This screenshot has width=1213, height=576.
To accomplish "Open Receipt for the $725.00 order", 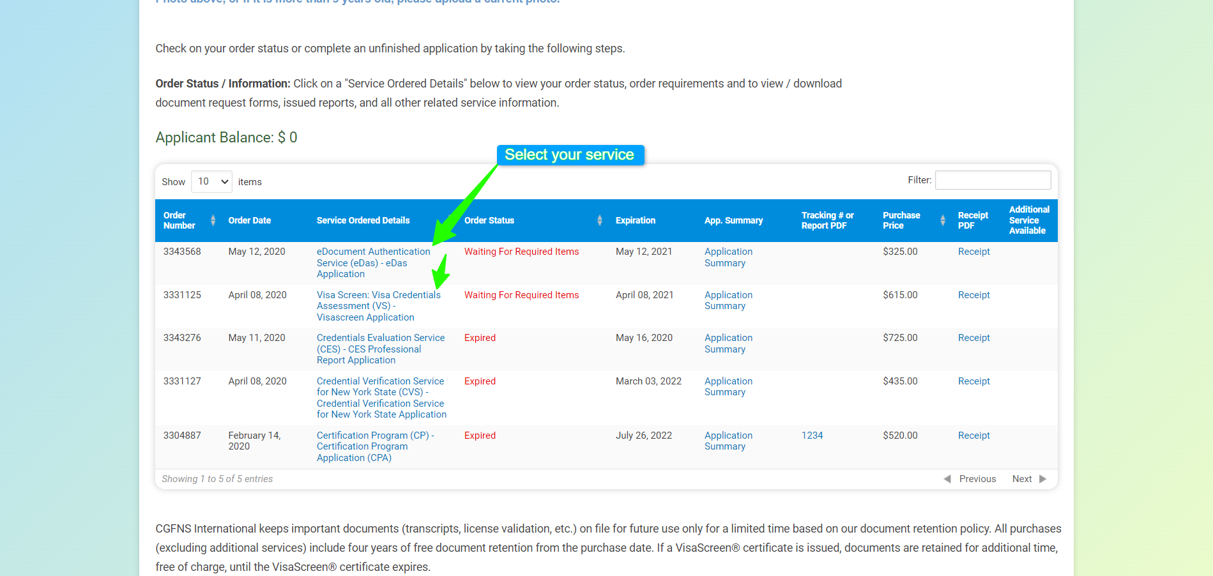I will (973, 338).
